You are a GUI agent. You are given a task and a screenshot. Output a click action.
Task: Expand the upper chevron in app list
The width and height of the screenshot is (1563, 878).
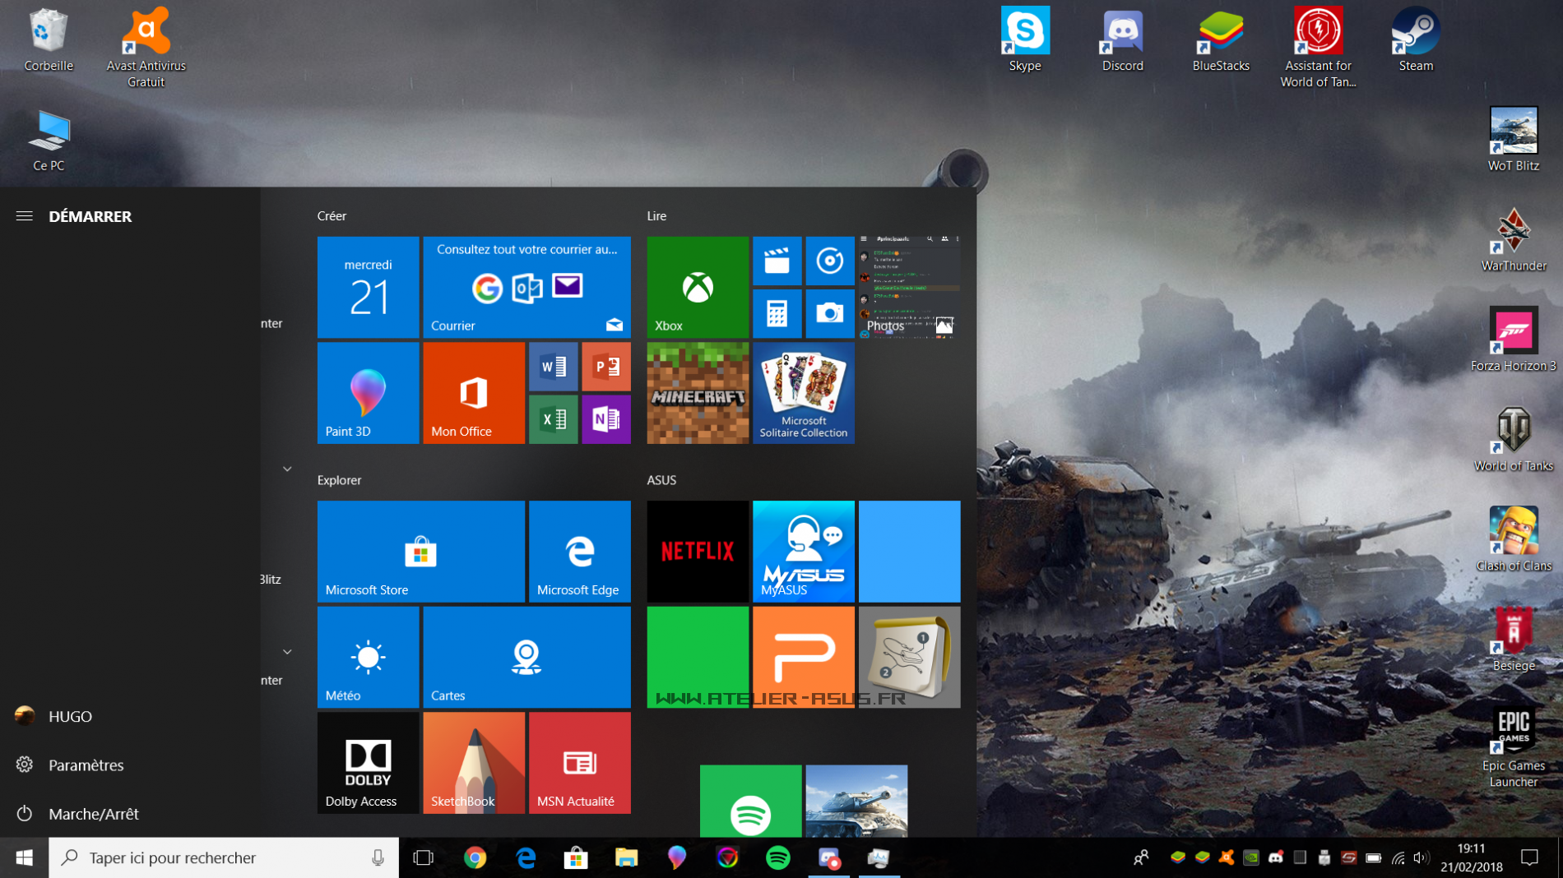[x=287, y=469]
